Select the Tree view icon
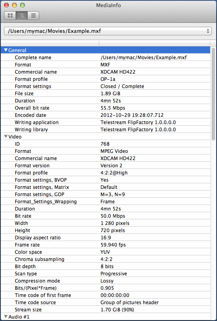 (22, 16)
